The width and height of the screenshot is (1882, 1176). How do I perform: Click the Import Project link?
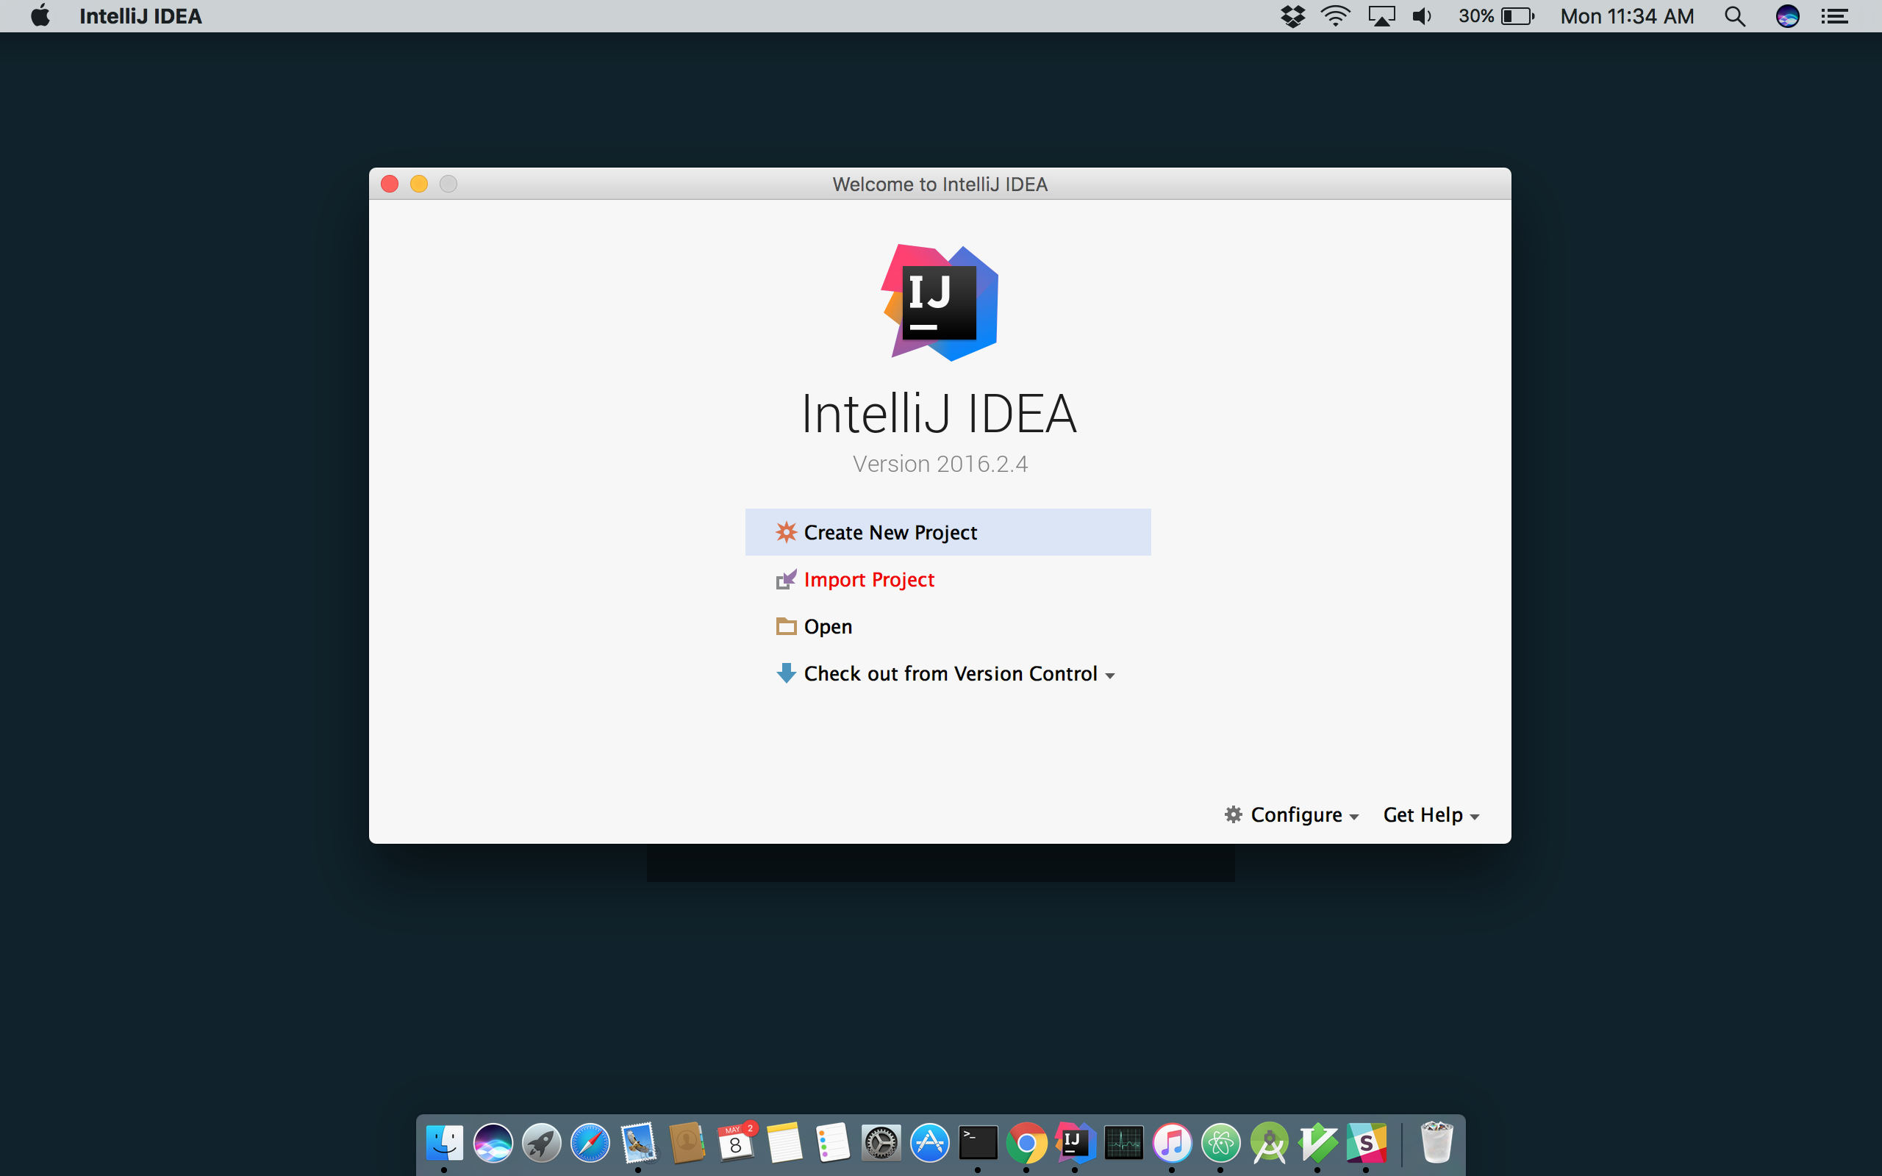[869, 579]
